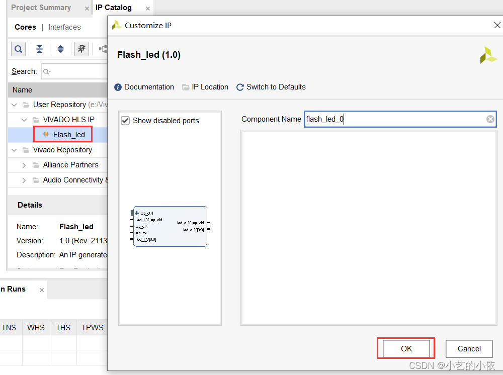503x375 pixels.
Task: Click the Documentation info icon
Action: [118, 87]
